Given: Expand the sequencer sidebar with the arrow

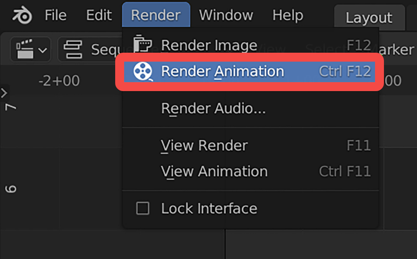Looking at the screenshot, I should (4, 93).
